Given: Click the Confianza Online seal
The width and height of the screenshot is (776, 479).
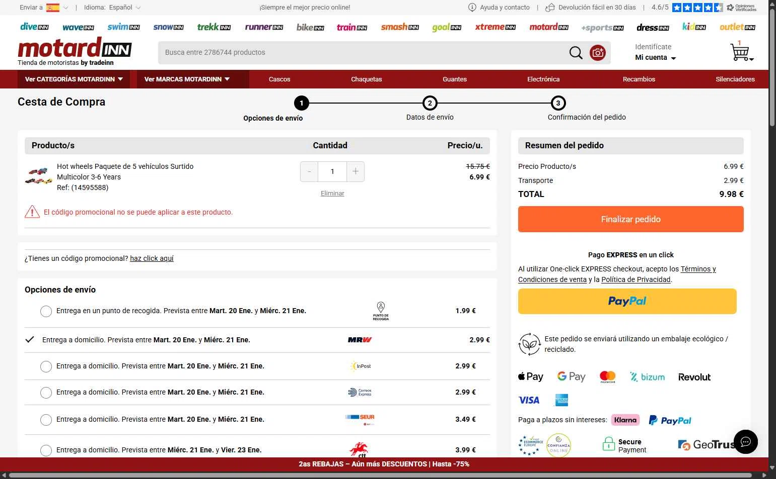Looking at the screenshot, I should (x=558, y=445).
